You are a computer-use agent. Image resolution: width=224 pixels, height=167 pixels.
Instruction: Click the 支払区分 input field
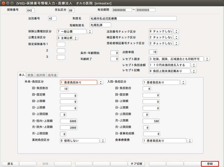[71, 10]
